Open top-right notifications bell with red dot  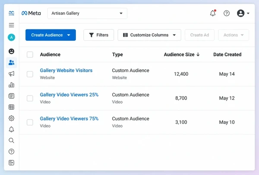[x=213, y=13]
